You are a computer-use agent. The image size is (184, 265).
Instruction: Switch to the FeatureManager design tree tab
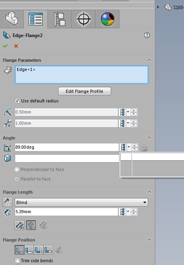tap(12, 19)
